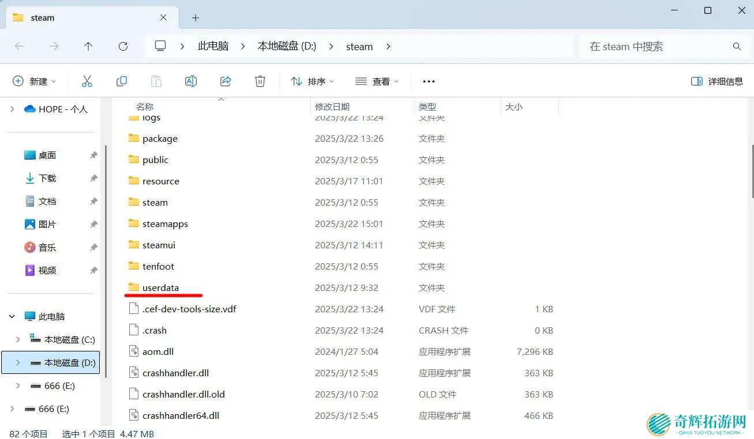Click the Cut scissors icon
This screenshot has width=754, height=439.
tap(87, 81)
